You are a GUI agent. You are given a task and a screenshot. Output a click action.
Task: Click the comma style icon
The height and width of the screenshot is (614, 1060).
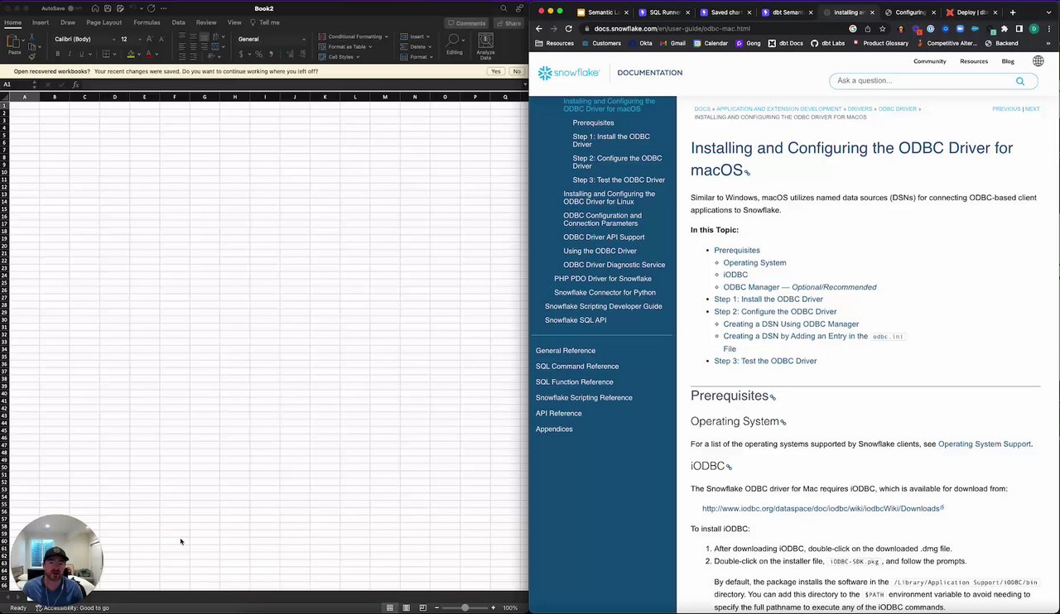pos(271,55)
